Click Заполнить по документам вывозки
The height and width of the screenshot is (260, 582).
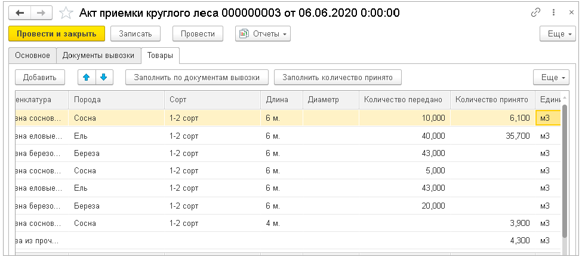[x=196, y=77]
